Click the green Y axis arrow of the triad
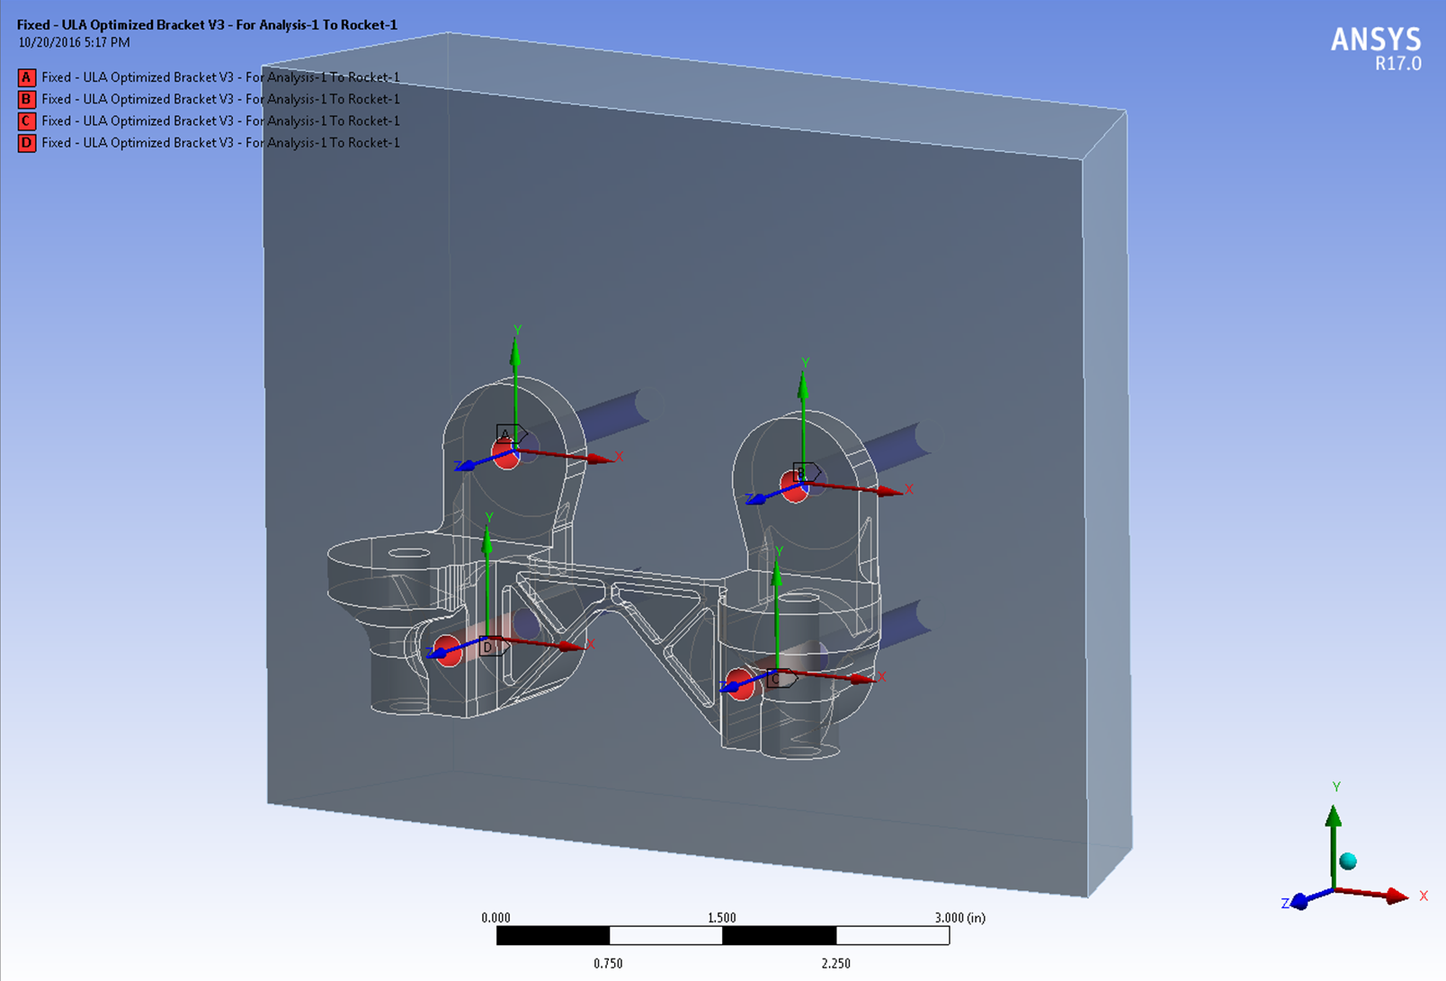This screenshot has height=981, width=1446. tap(1334, 845)
